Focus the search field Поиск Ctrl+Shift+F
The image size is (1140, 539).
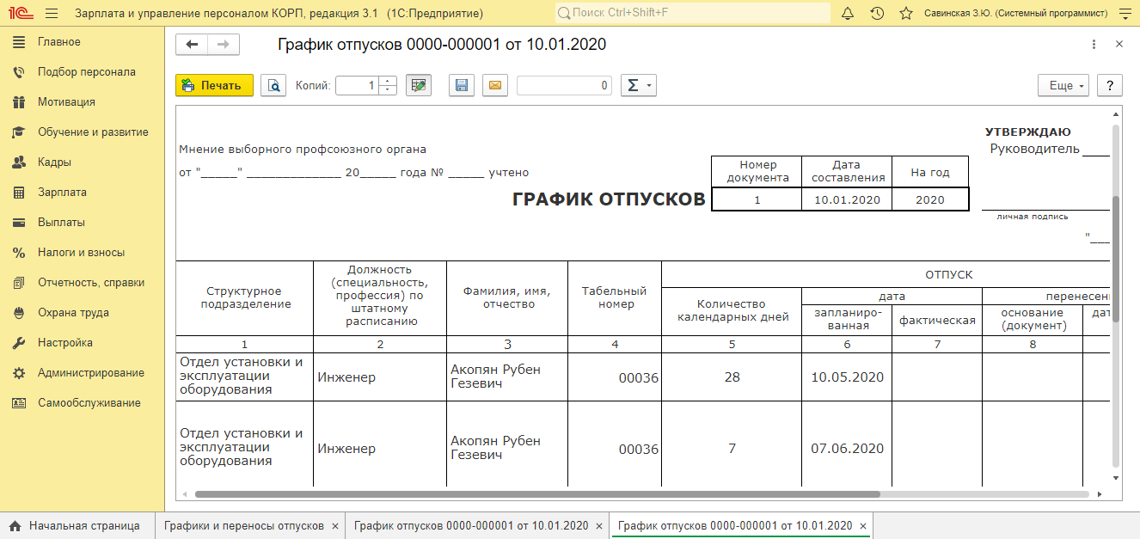point(692,14)
